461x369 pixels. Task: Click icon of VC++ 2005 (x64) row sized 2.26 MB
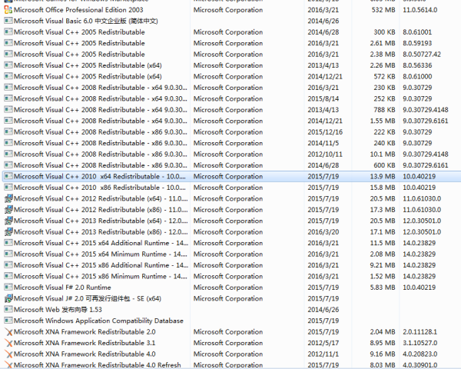[8, 65]
